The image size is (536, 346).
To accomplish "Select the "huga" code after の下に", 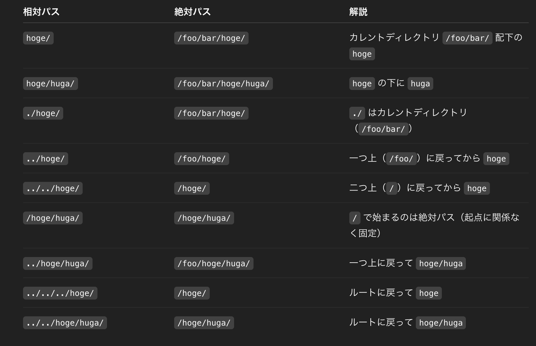I will pos(420,84).
